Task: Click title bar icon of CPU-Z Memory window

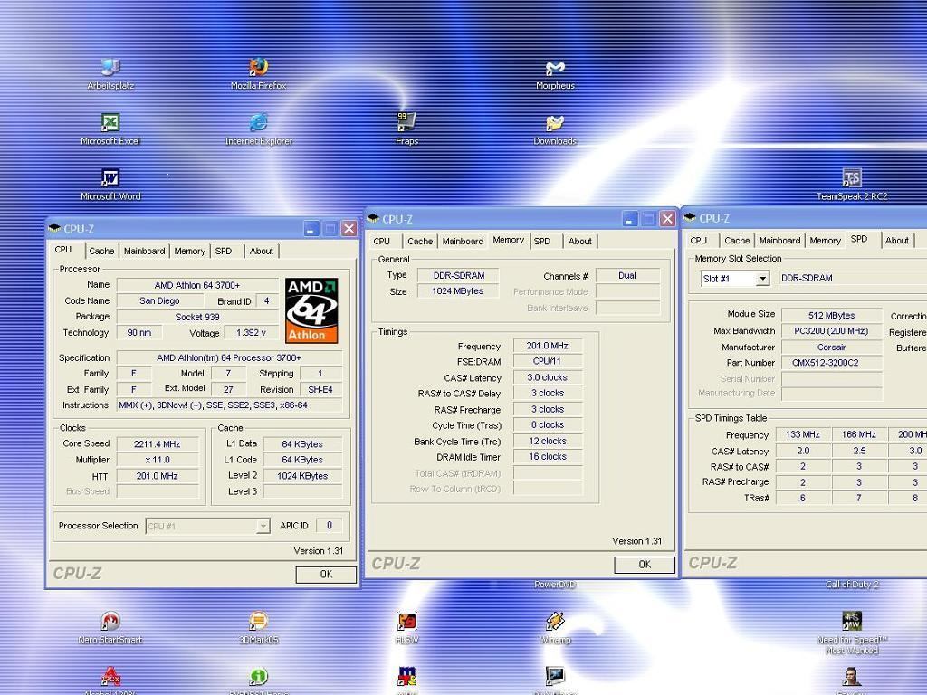Action: pos(373,219)
